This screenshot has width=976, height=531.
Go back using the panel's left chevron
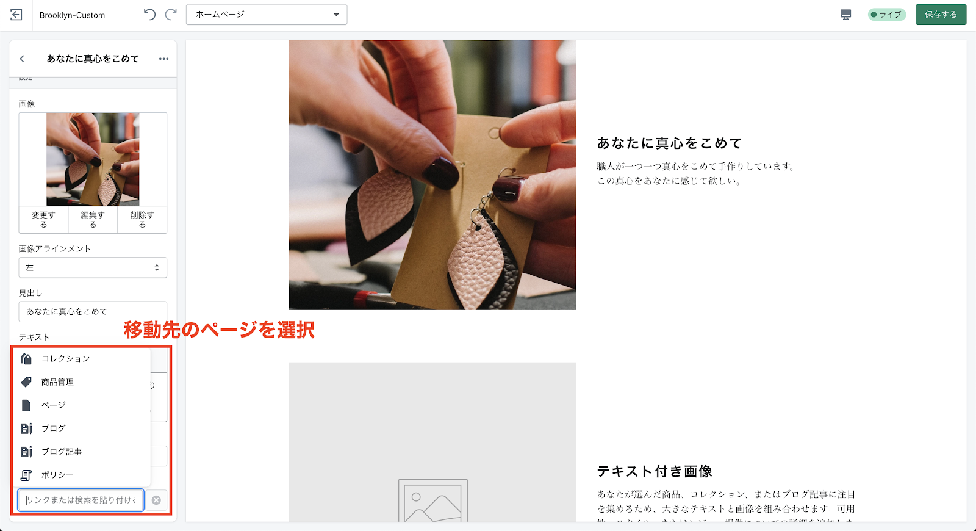tap(23, 59)
